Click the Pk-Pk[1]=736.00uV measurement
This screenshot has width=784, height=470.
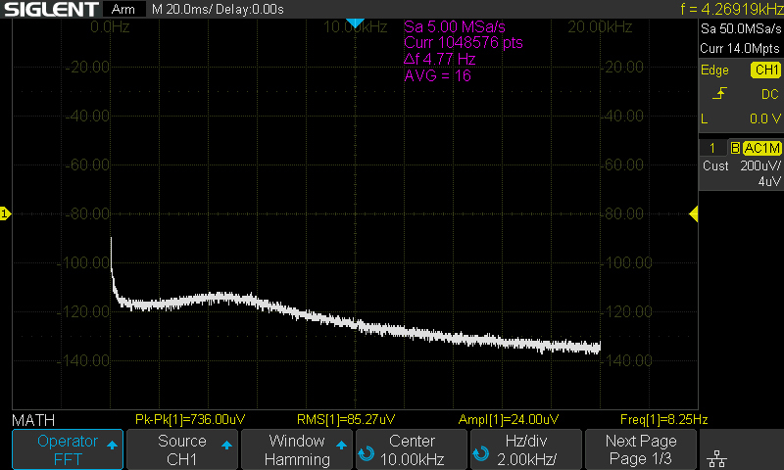coord(190,419)
